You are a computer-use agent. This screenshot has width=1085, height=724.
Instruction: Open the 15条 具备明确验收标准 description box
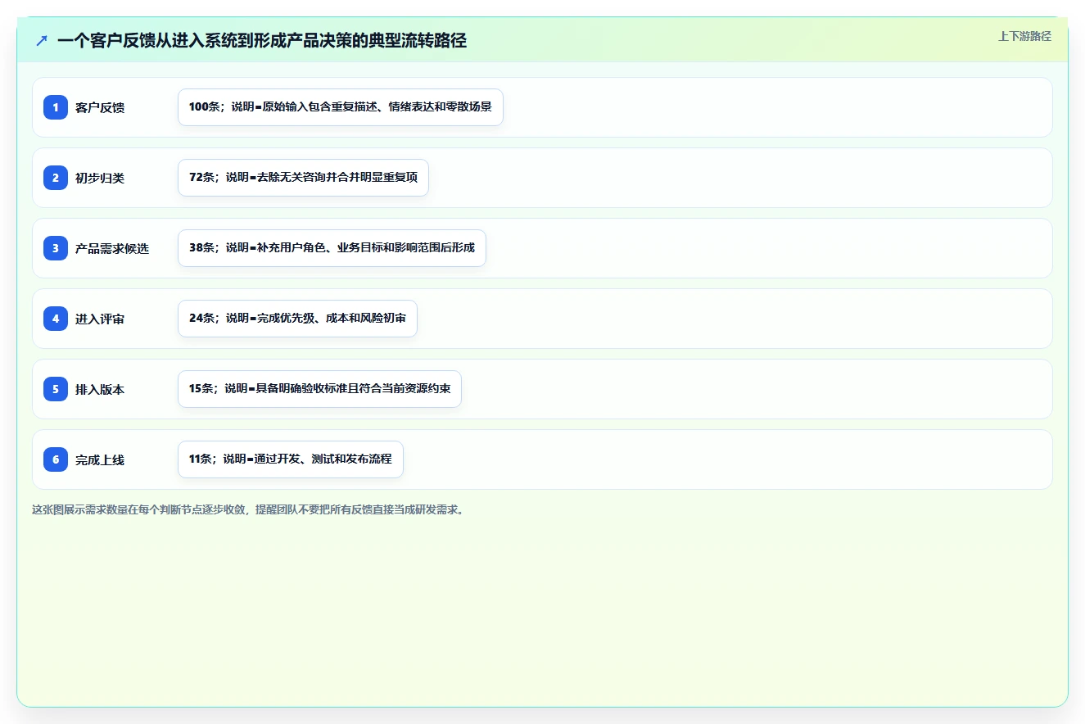coord(319,389)
